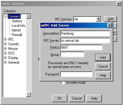
Task: Click the IRC Server address field
Action: pyautogui.click(x=85, y=41)
